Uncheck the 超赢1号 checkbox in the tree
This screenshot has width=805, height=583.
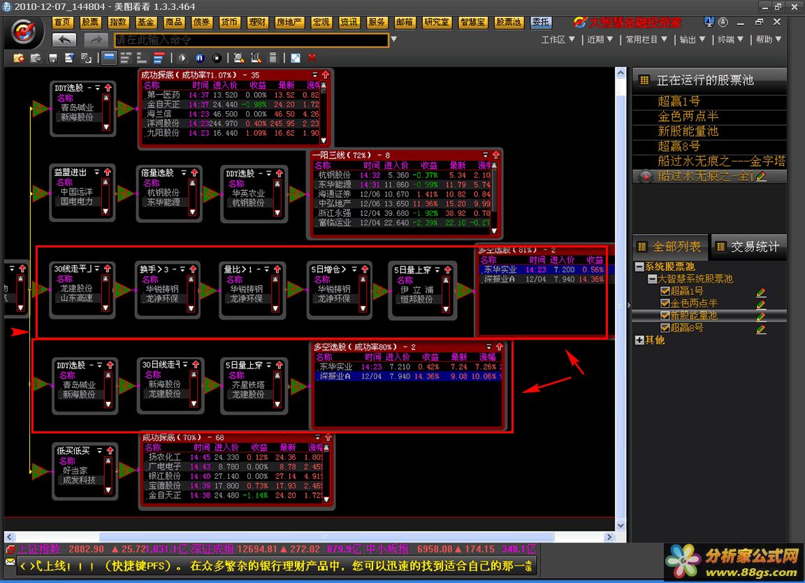point(665,291)
